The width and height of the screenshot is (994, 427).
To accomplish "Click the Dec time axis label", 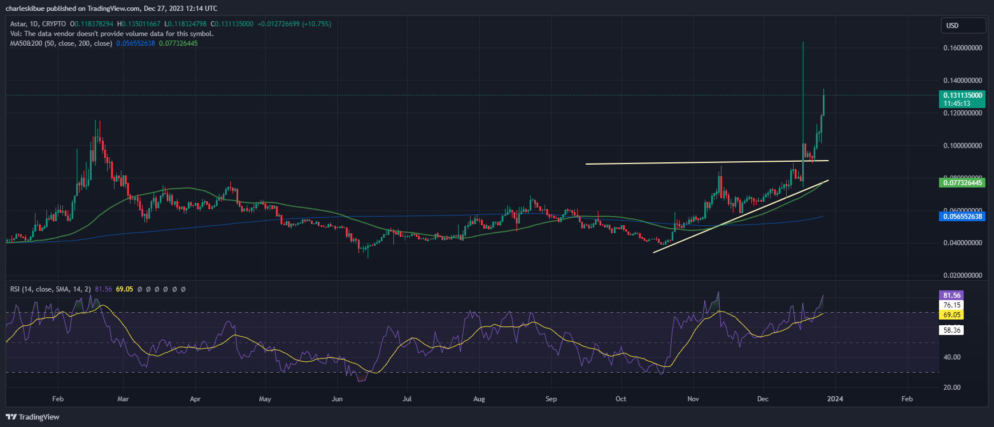I will 763,399.
